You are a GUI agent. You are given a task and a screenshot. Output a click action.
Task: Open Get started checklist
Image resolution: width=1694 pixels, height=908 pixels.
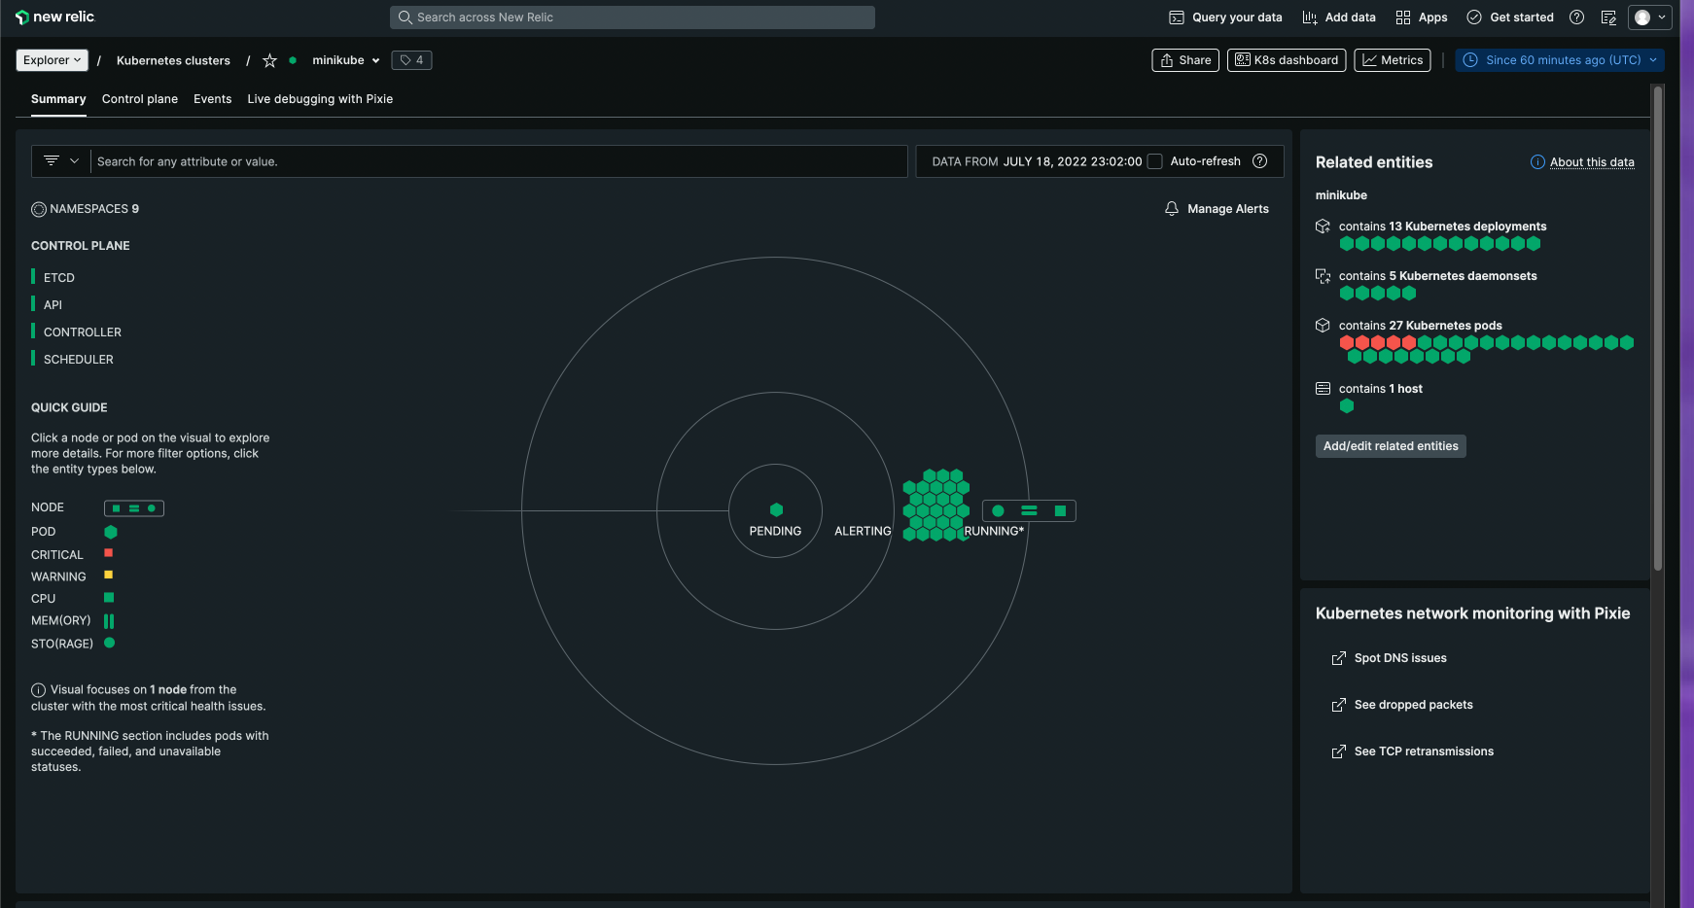point(1510,17)
